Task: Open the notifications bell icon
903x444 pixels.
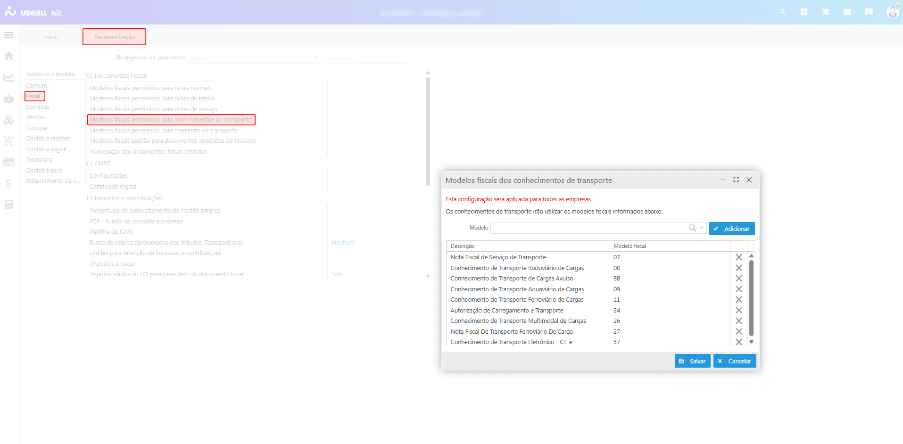Action: pyautogui.click(x=826, y=12)
